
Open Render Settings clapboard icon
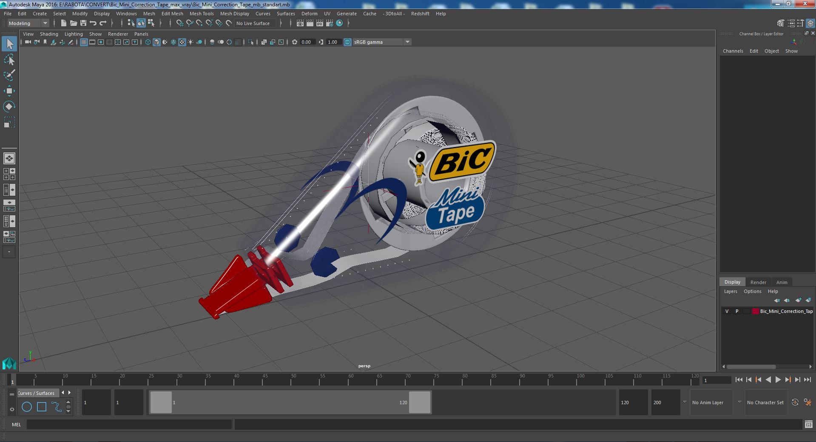tap(330, 23)
